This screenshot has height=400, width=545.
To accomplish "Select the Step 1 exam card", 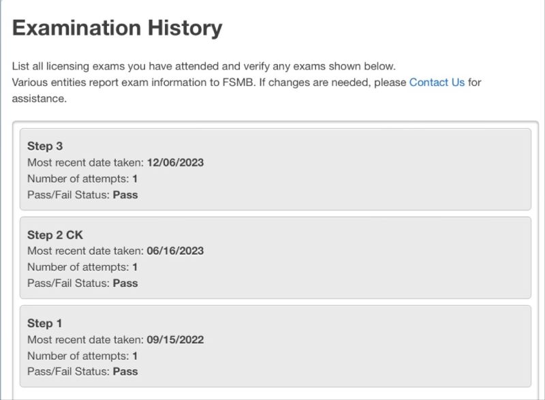I will pyautogui.click(x=275, y=346).
